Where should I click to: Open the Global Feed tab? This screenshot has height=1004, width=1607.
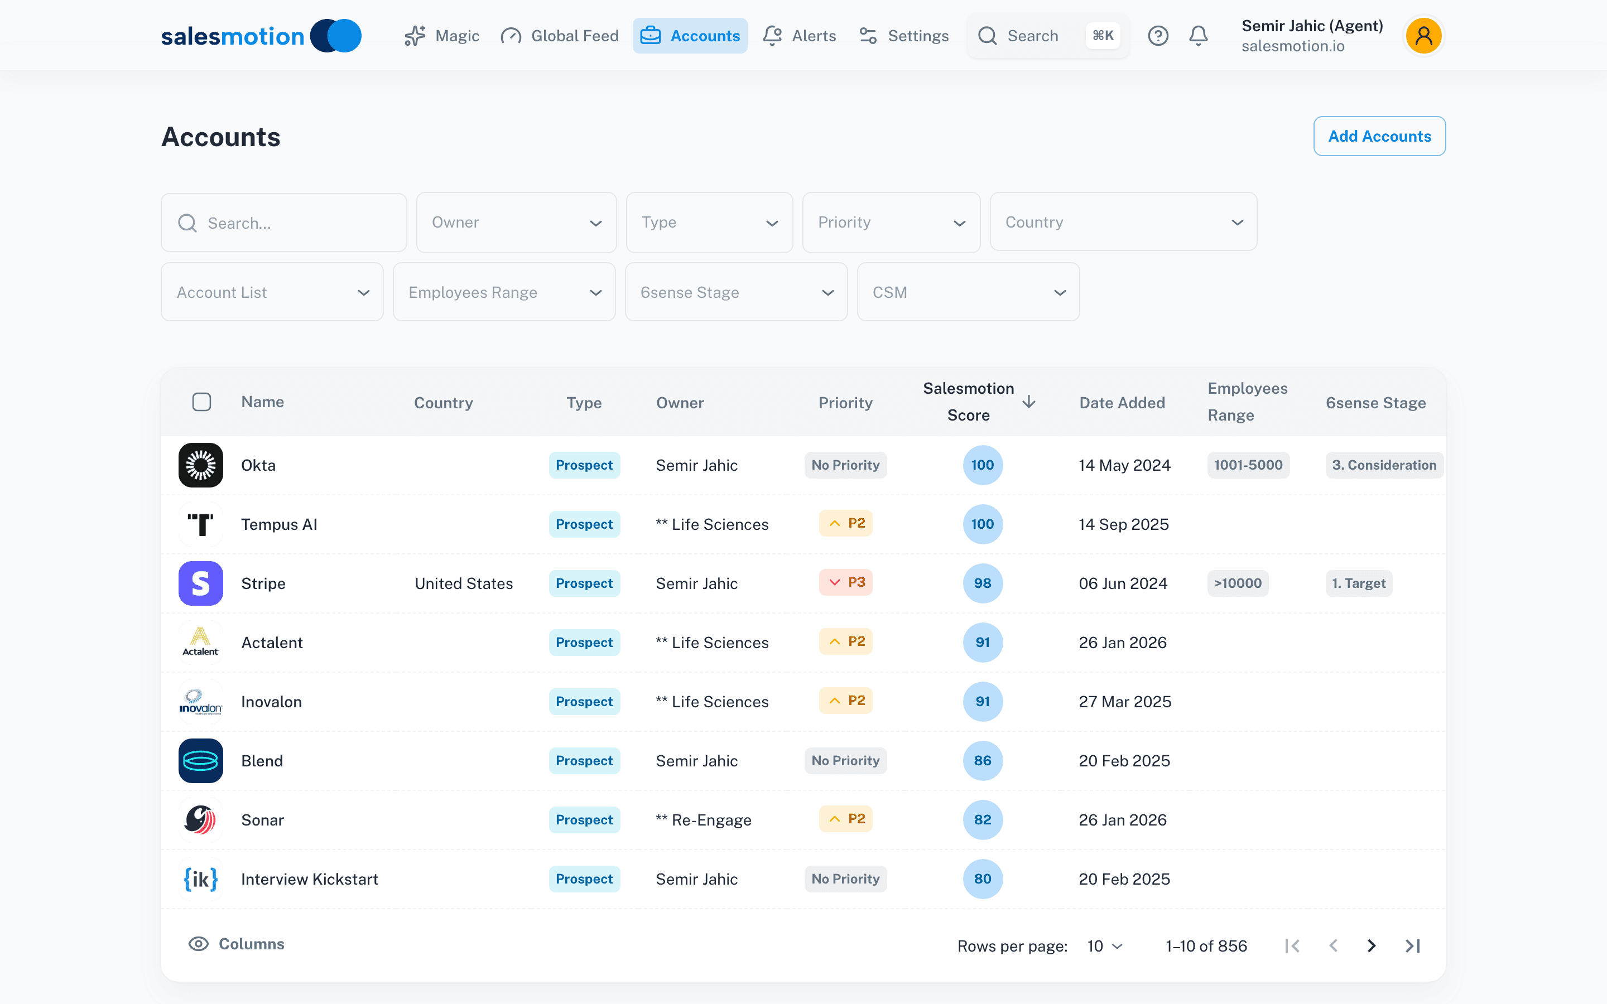559,36
